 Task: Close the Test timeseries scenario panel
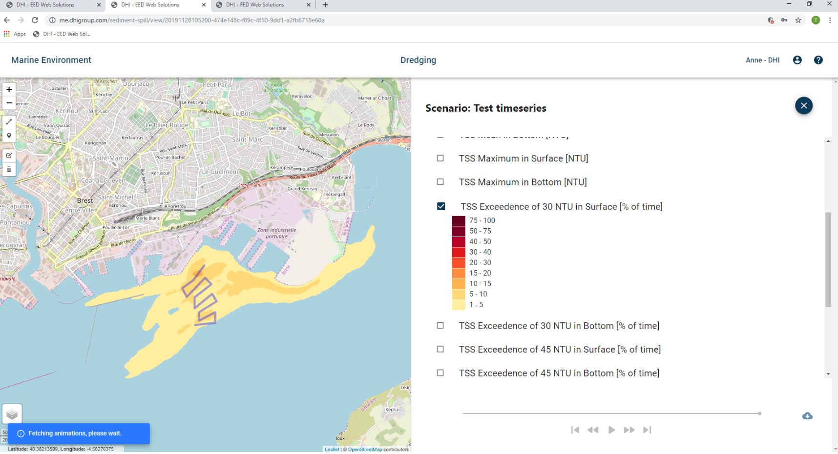(x=803, y=106)
